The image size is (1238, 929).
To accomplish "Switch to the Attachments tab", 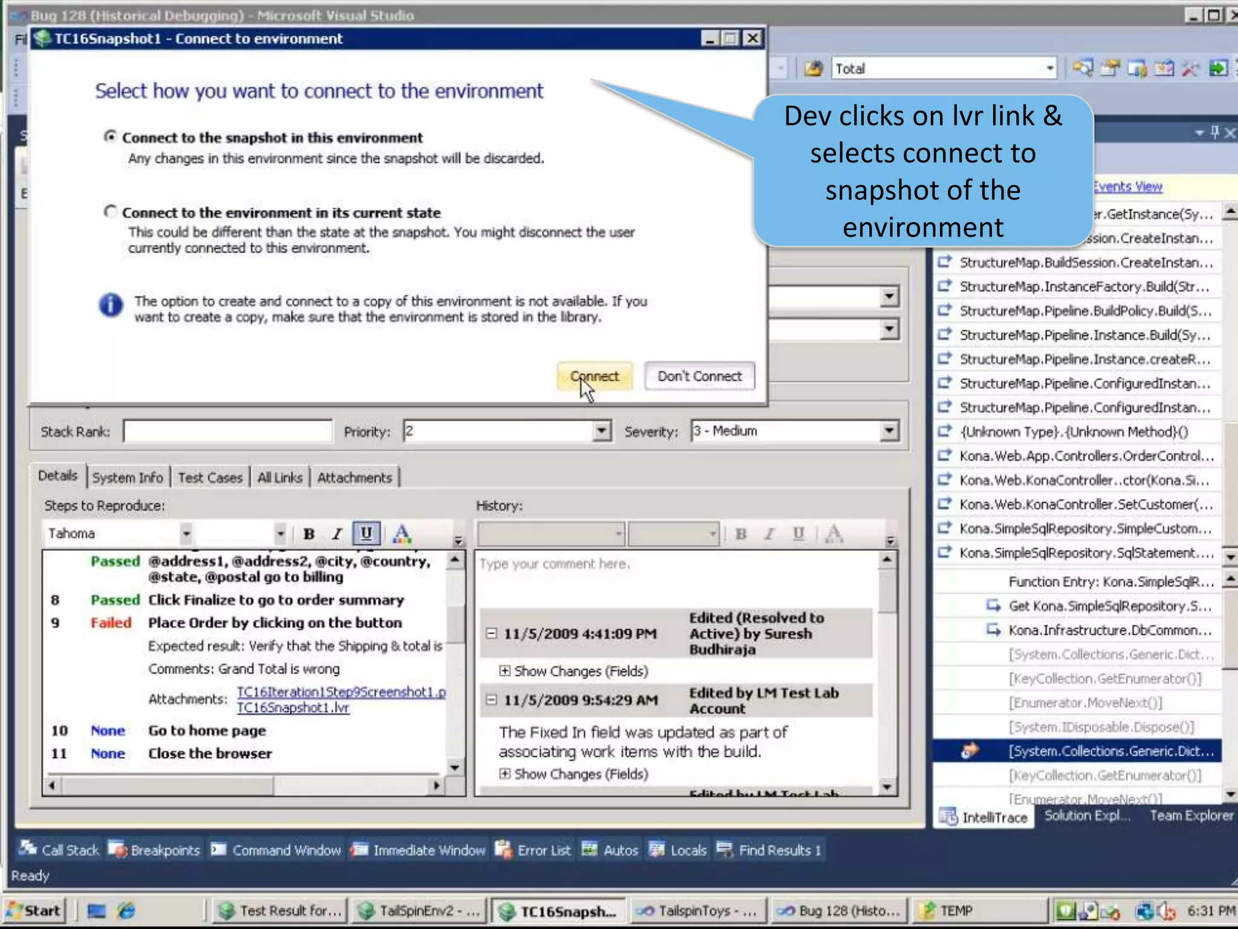I will pyautogui.click(x=355, y=478).
